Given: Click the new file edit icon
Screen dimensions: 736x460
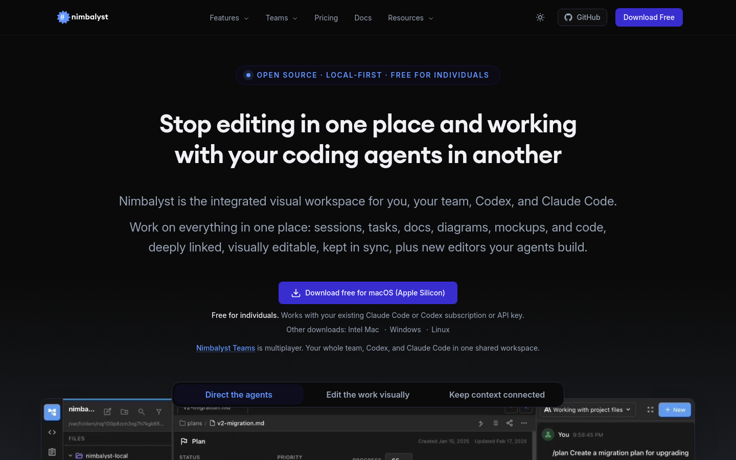Looking at the screenshot, I should pyautogui.click(x=107, y=411).
